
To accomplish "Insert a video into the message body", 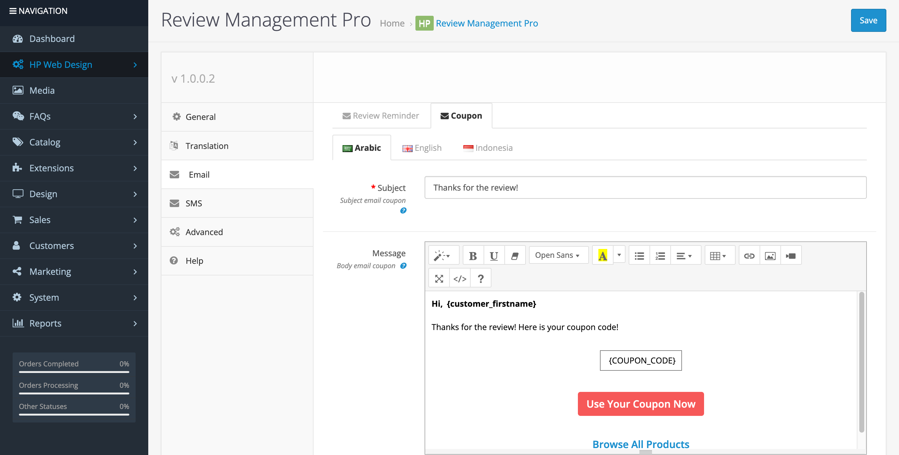I will (790, 255).
